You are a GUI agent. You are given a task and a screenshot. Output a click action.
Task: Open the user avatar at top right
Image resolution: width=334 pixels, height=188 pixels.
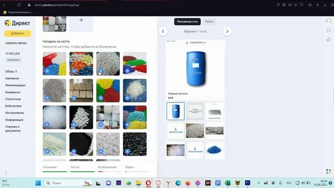point(328,21)
